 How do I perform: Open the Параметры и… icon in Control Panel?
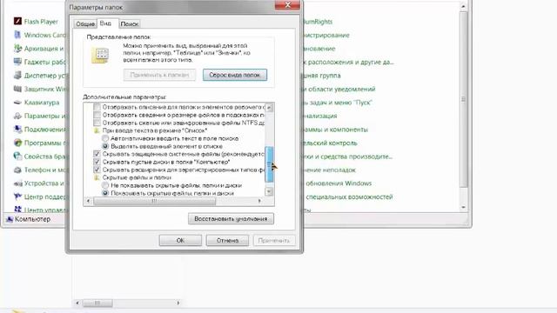(17, 116)
